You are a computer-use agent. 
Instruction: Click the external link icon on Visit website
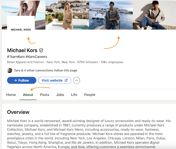tap(66, 80)
